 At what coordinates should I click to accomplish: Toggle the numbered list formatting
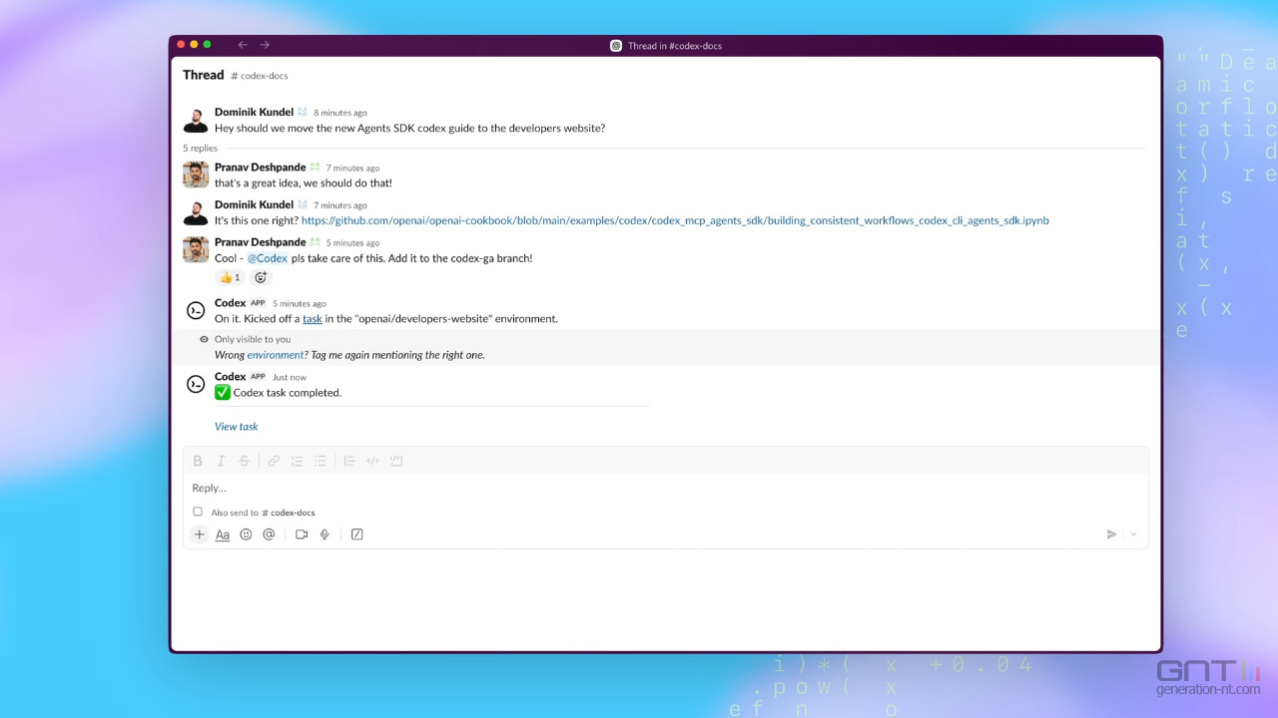click(297, 461)
